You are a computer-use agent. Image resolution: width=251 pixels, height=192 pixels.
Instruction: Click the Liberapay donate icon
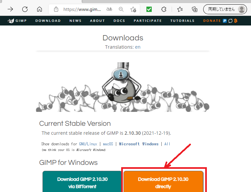pyautogui.click(x=230, y=21)
